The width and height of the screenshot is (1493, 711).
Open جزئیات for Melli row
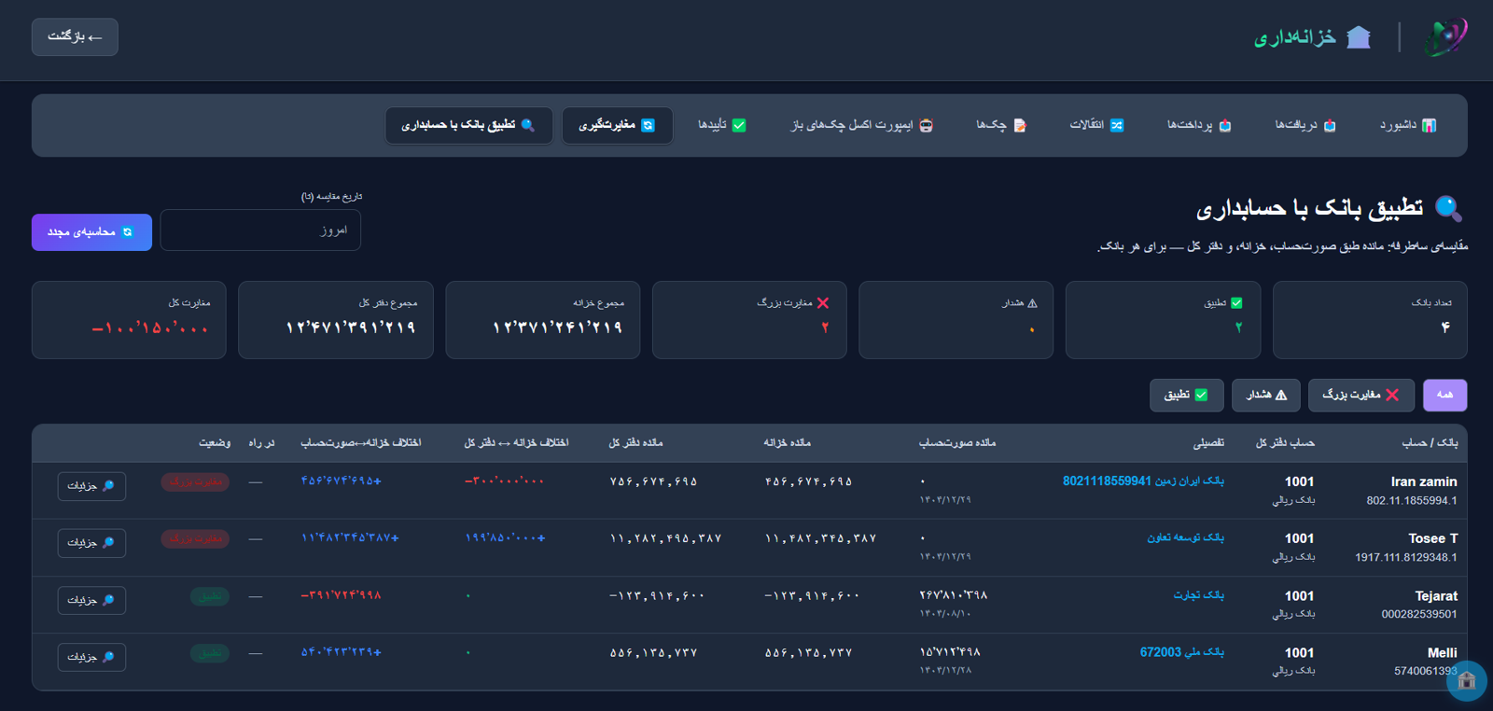tap(91, 657)
